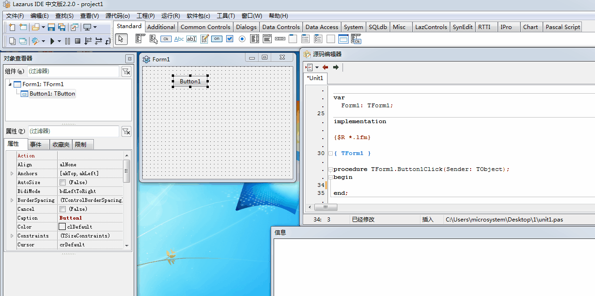Click the Color property clDefault swatch
595x296 pixels.
[62, 227]
